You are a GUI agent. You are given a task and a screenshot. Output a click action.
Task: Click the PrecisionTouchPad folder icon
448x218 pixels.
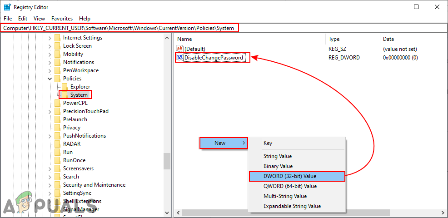click(57, 111)
